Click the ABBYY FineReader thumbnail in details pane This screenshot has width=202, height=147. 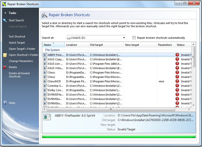(47, 117)
